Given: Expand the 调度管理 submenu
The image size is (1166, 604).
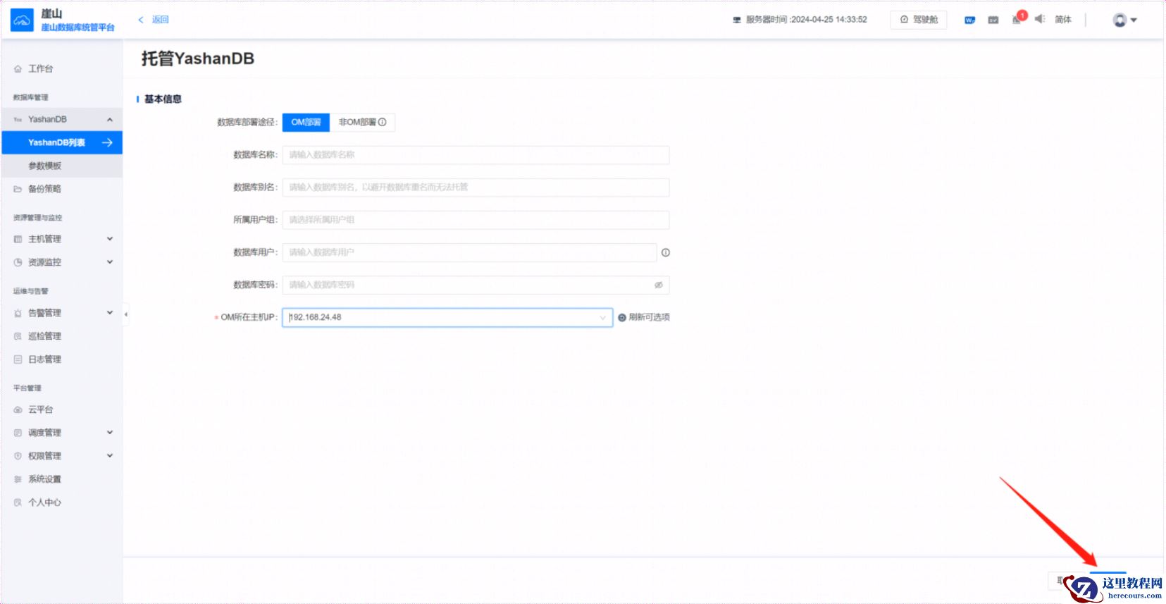Looking at the screenshot, I should 110,433.
